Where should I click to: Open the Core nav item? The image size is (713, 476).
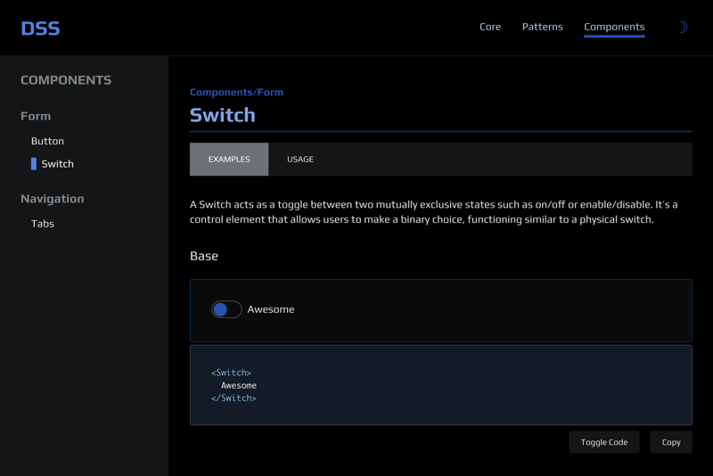click(x=490, y=27)
